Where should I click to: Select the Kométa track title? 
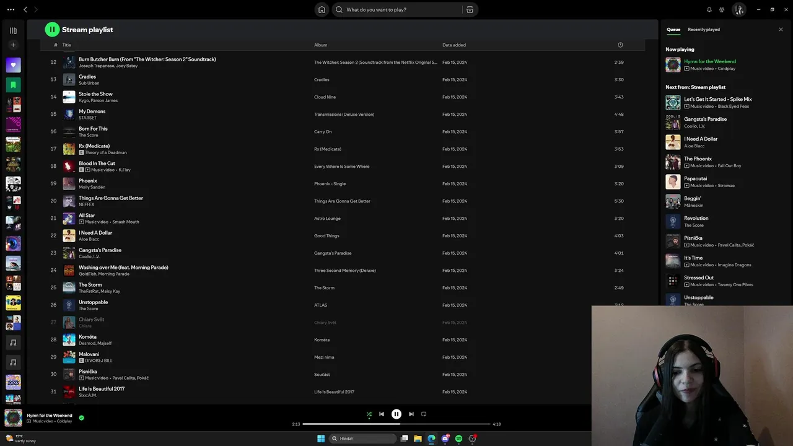coord(87,337)
